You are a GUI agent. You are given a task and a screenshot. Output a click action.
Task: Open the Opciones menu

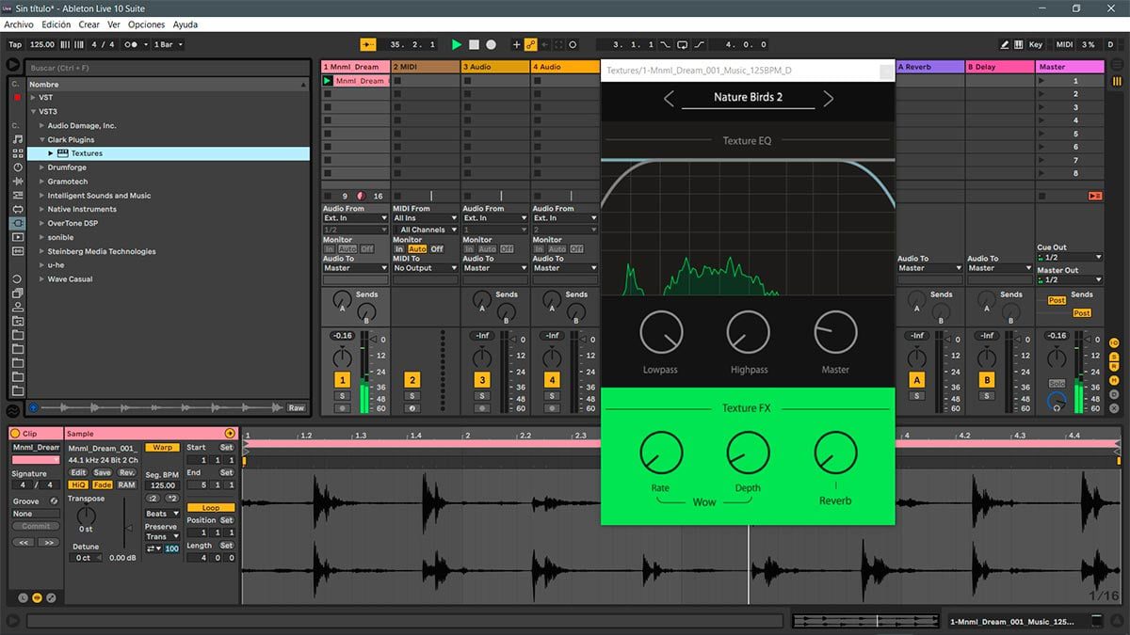pyautogui.click(x=146, y=24)
